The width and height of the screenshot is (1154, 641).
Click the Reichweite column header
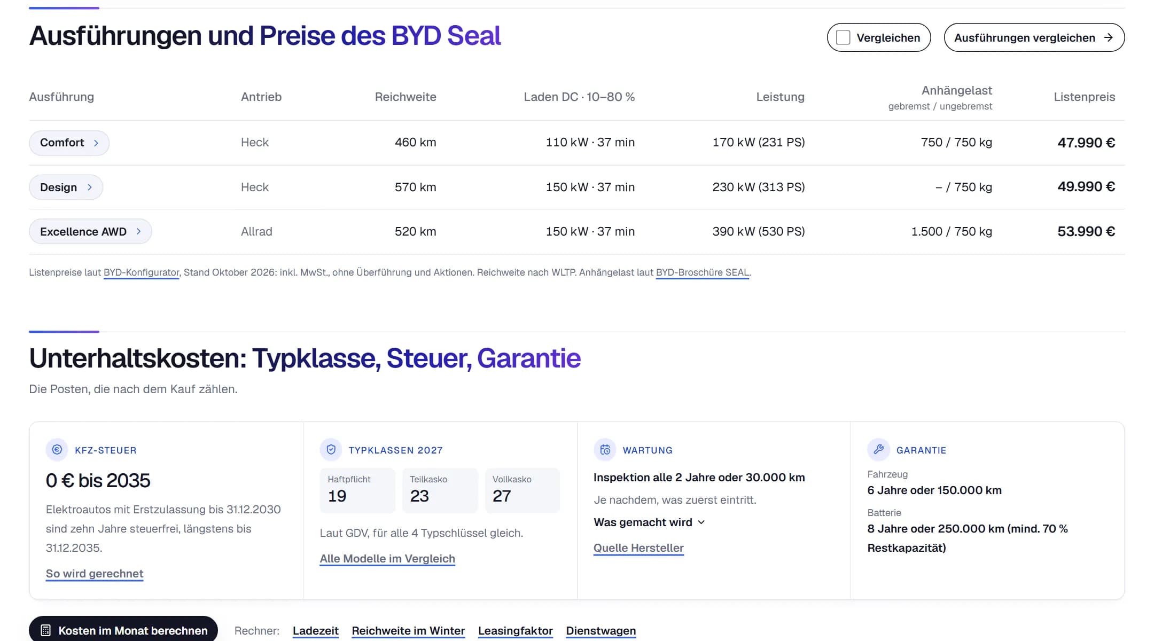pyautogui.click(x=406, y=97)
